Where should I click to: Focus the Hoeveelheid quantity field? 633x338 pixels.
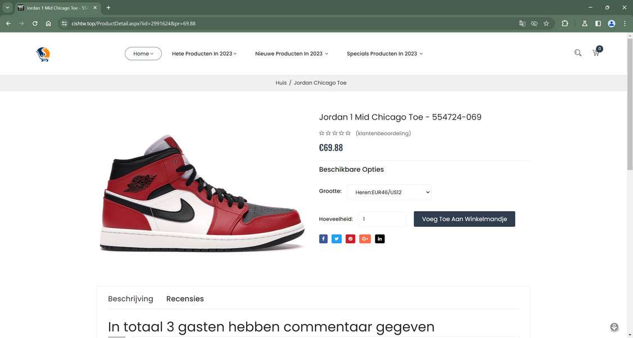click(x=382, y=219)
